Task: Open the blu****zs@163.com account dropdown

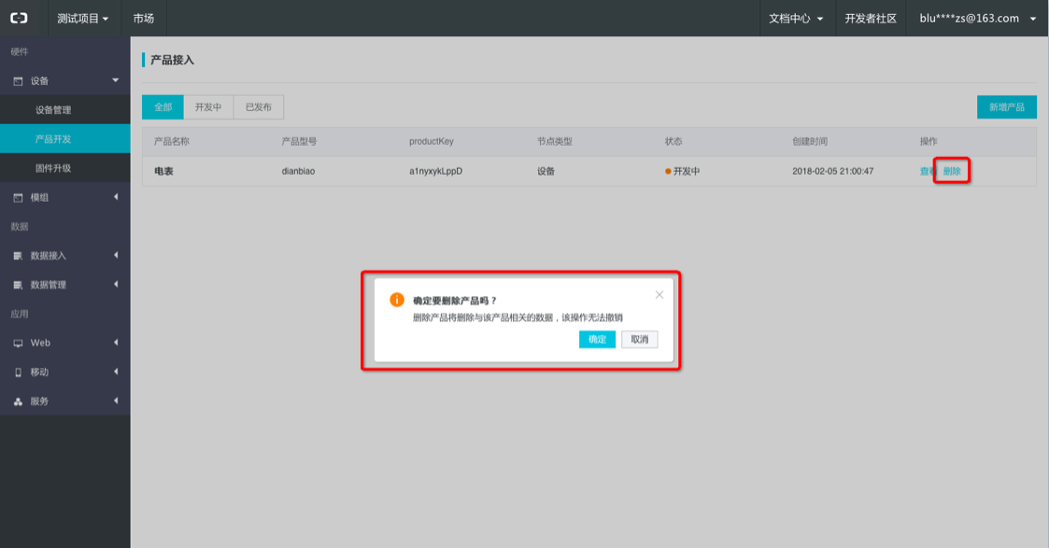Action: tap(977, 18)
